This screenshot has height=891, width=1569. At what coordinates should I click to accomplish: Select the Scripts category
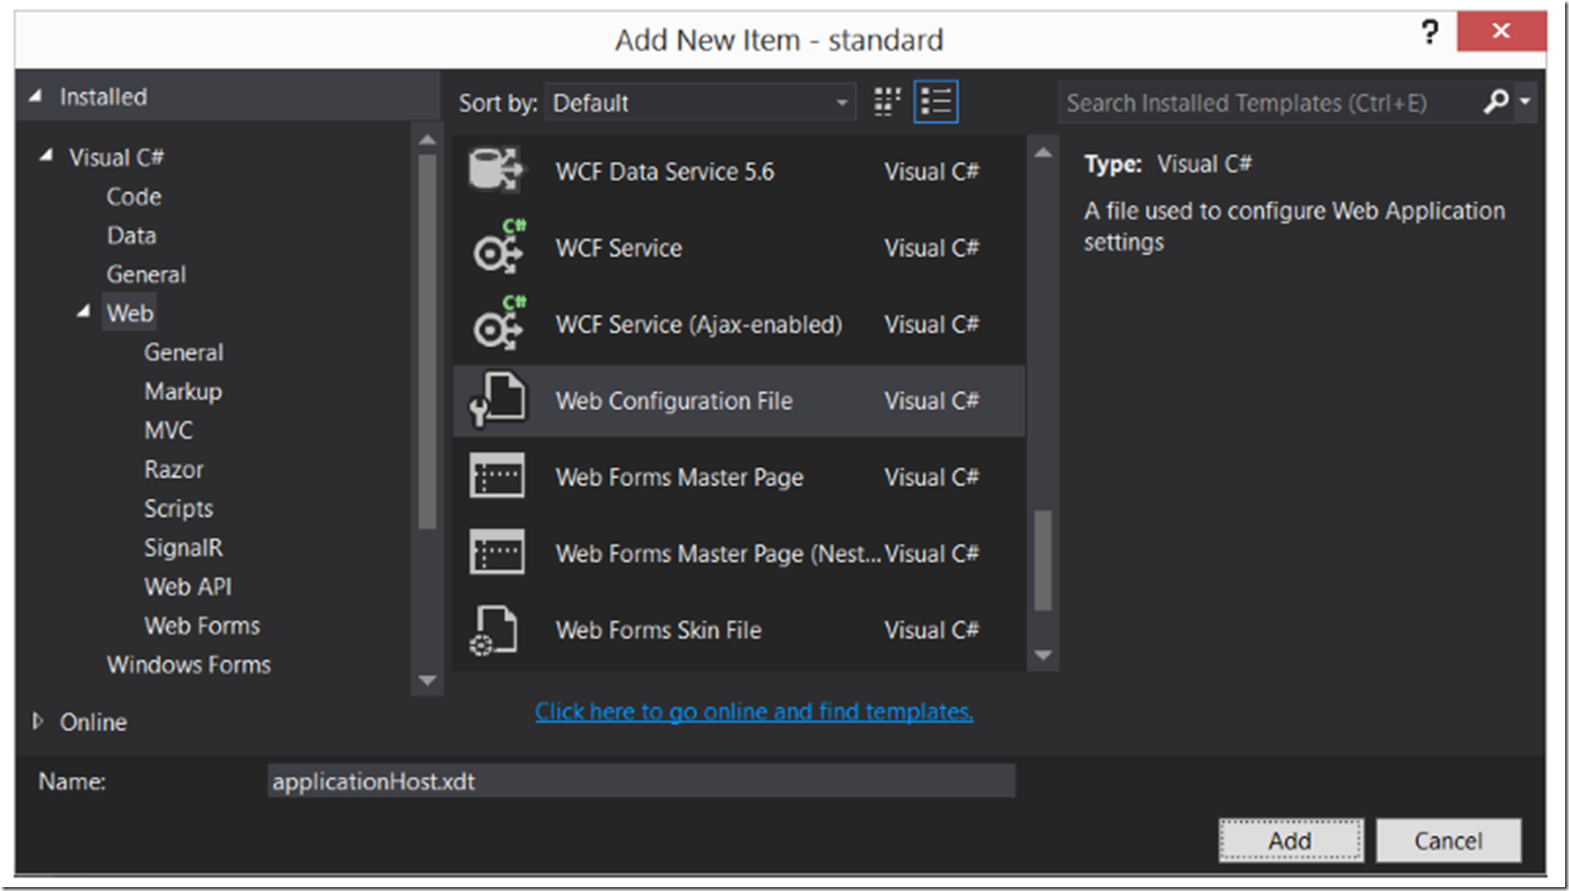[x=179, y=508]
